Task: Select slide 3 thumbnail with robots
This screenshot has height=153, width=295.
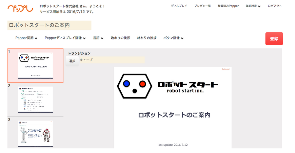Action: (x=35, y=132)
